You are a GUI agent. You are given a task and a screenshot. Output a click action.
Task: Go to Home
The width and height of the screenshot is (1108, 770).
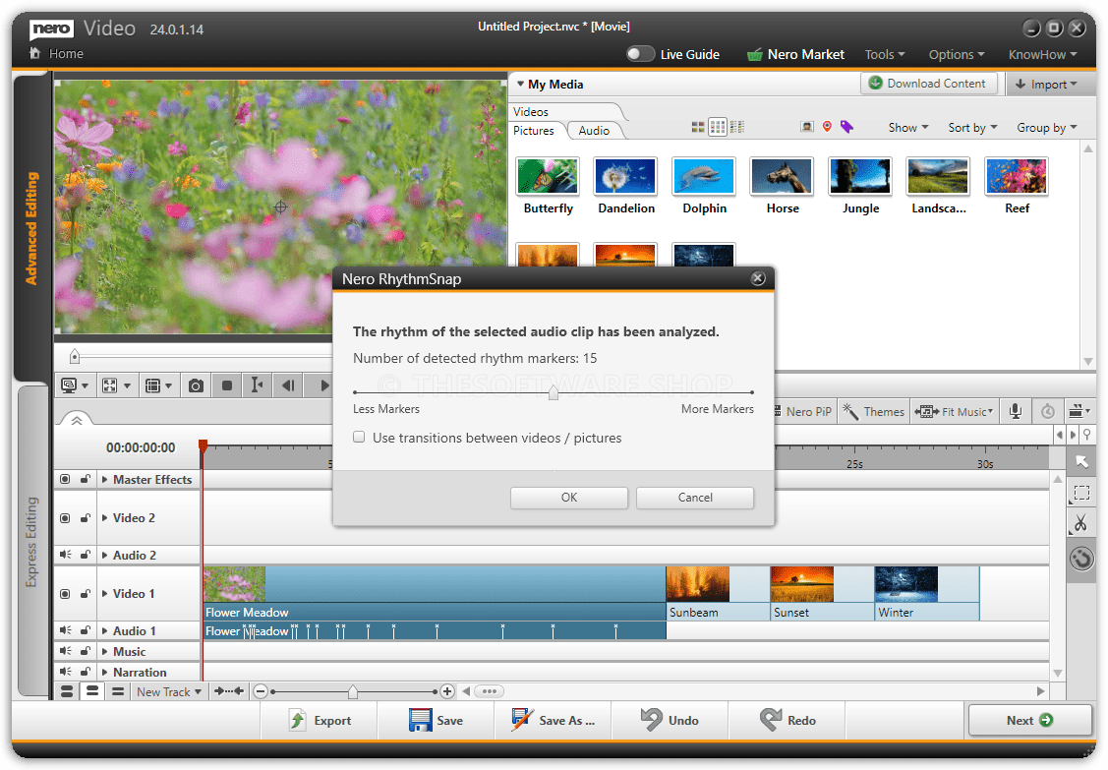57,54
